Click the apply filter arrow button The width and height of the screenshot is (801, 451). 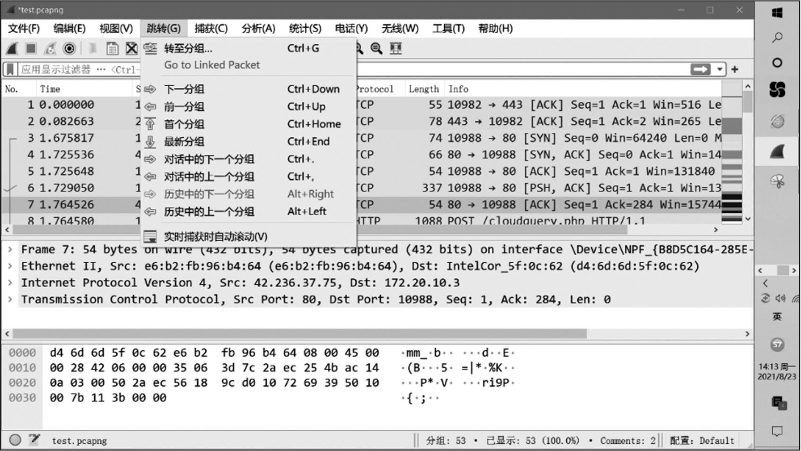[x=700, y=69]
